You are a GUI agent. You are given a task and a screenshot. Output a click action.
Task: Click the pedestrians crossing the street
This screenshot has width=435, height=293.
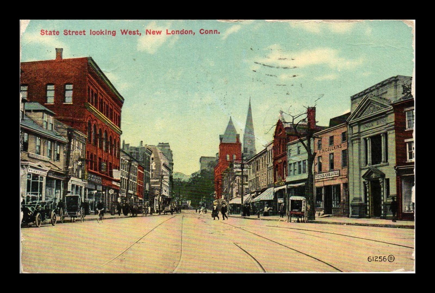coord(220,211)
